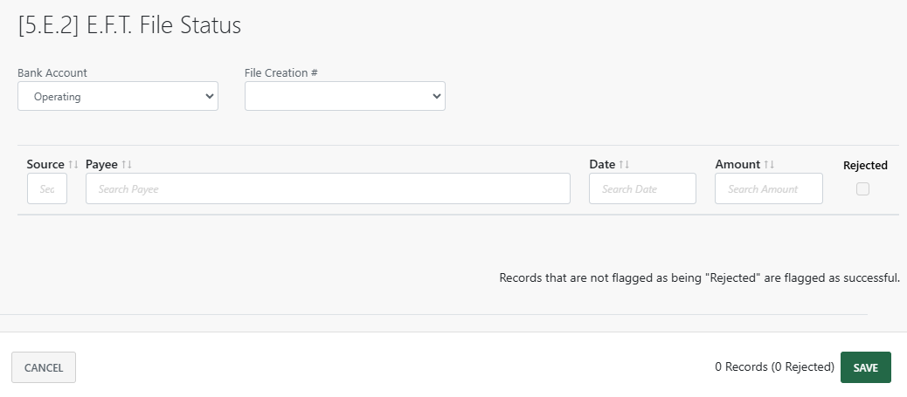Click the Amount column header label

click(737, 164)
